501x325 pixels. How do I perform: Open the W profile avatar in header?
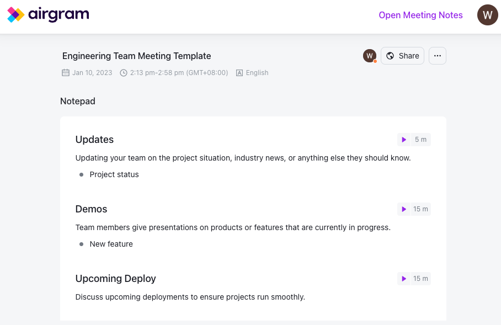(x=487, y=15)
